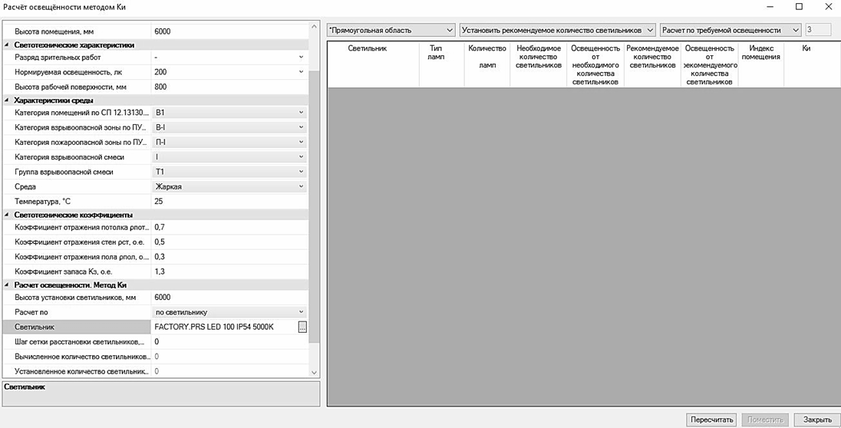Open the Среда Жаркая dropdown

[x=301, y=186]
